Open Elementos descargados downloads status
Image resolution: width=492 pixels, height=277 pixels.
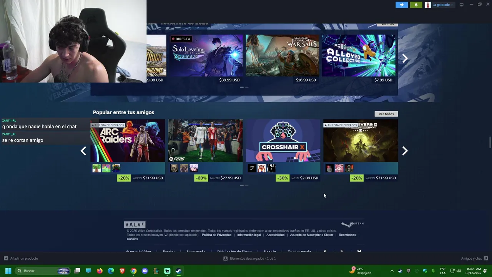click(250, 259)
